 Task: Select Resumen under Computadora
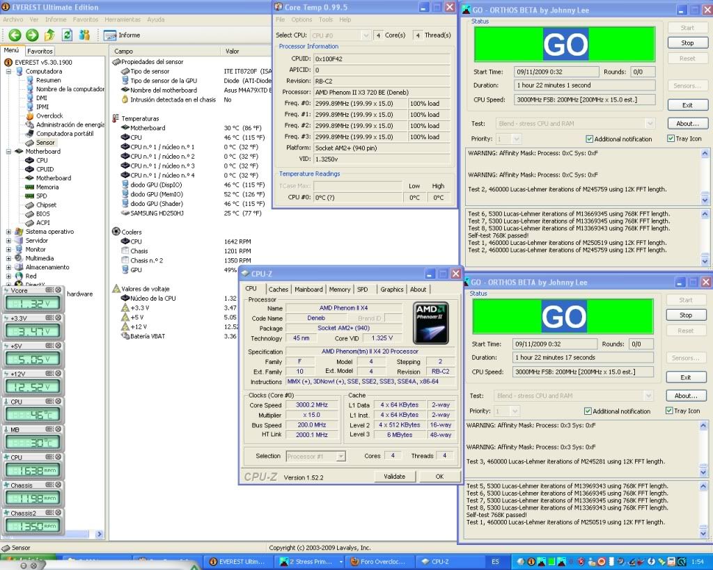(44, 80)
